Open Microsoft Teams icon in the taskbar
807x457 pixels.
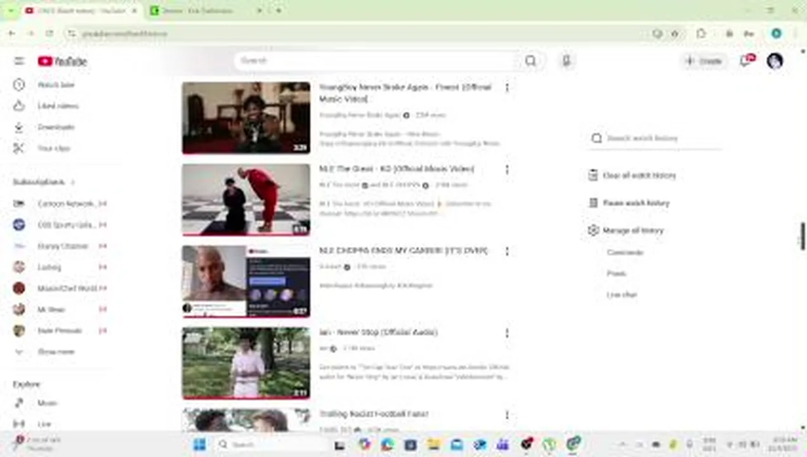click(502, 444)
